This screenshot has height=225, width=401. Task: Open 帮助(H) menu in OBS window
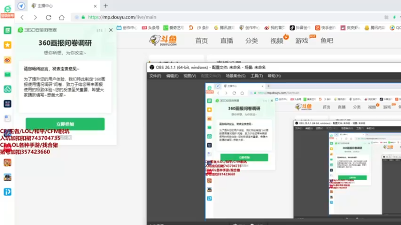click(274, 76)
